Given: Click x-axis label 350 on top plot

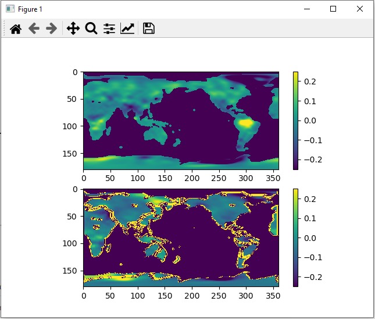Looking at the screenshot, I should click(273, 178).
